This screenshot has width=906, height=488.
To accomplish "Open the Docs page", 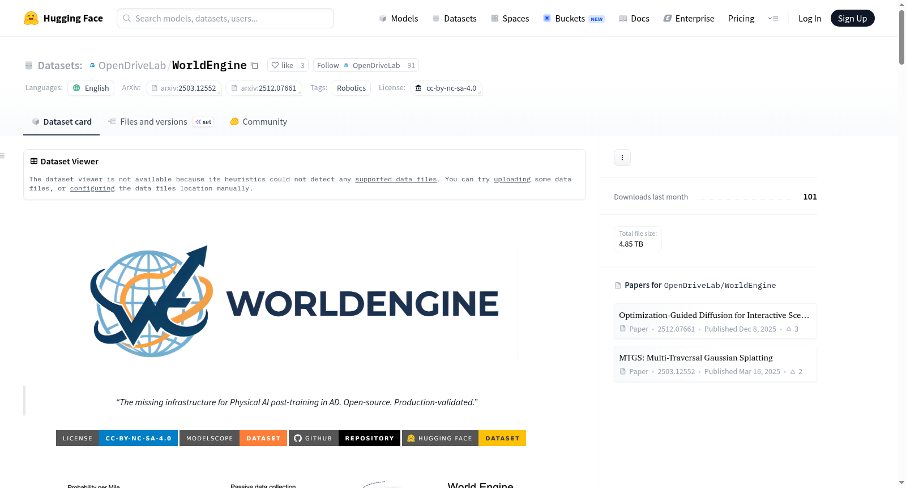I will click(634, 18).
